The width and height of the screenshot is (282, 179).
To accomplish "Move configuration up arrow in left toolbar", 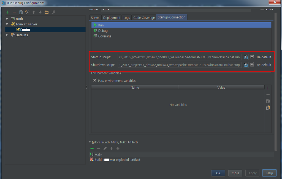I will tap(34, 12).
